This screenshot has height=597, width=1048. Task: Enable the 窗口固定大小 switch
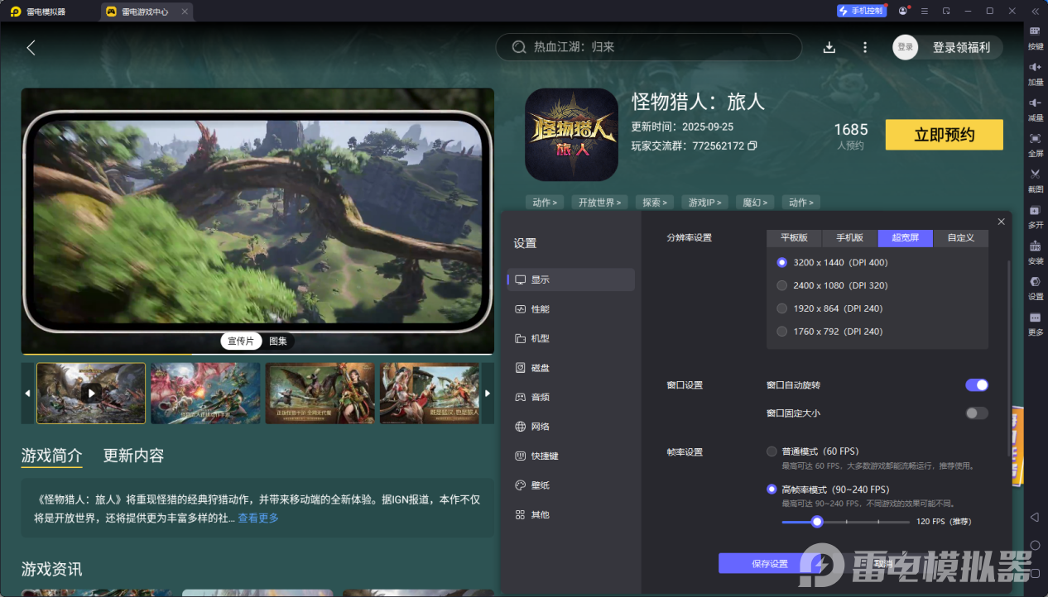[x=977, y=413]
